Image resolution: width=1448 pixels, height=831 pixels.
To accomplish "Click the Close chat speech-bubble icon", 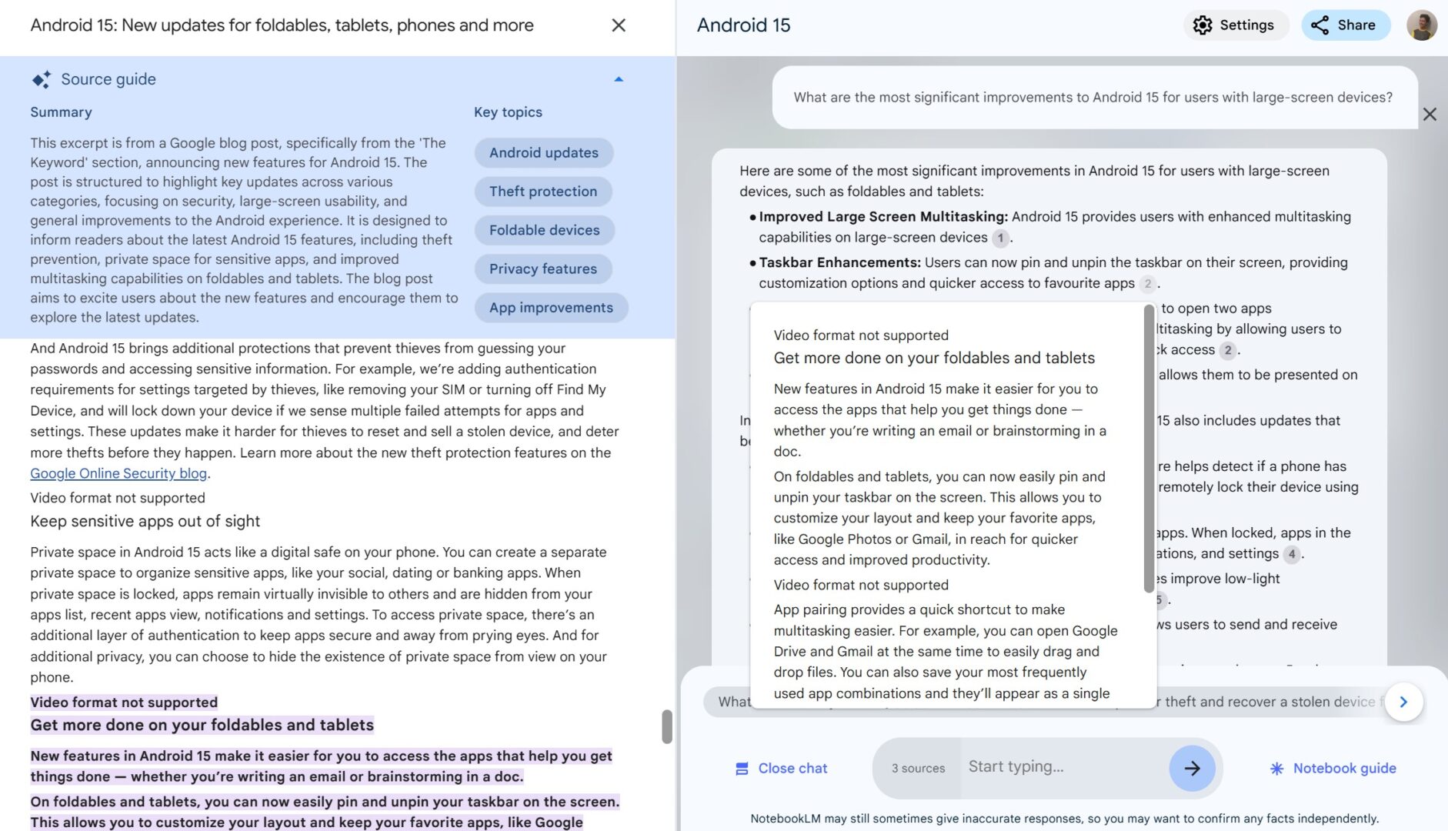I will (741, 767).
